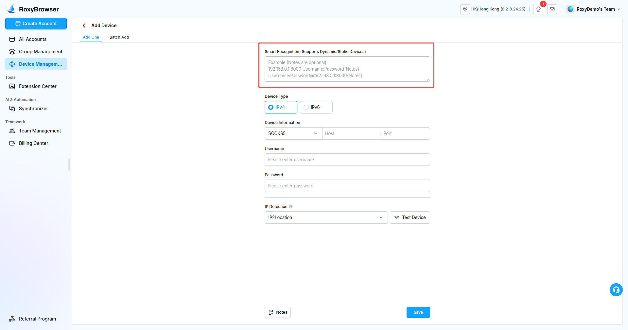This screenshot has height=330, width=628.
Task: Open Synchronizer in the sidebar
Action: tap(36, 109)
